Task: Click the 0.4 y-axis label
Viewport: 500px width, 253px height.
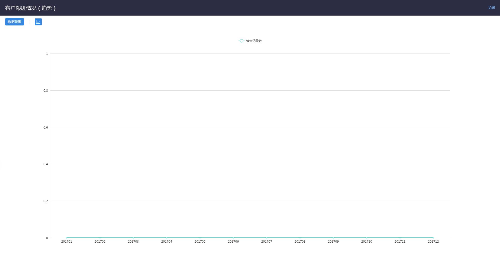Action: [46, 164]
